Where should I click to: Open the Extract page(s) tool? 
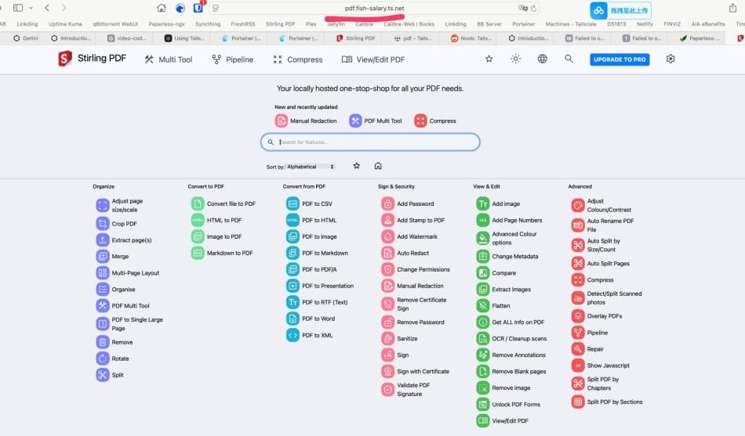pos(124,240)
